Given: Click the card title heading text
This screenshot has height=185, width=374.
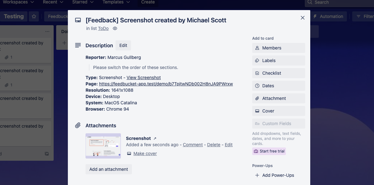Looking at the screenshot, I should pos(156,20).
